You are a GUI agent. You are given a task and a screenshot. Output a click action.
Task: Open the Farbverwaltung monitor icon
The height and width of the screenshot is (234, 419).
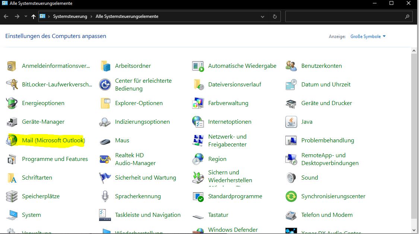[x=198, y=103]
